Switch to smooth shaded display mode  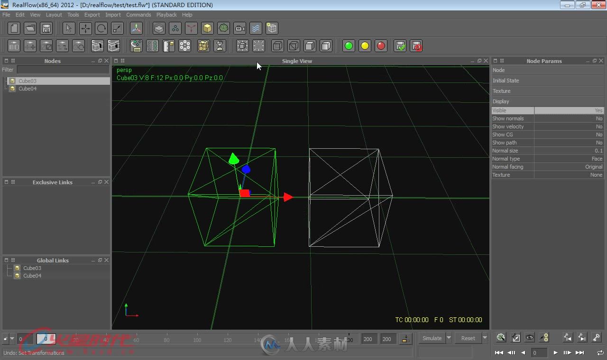point(326,46)
